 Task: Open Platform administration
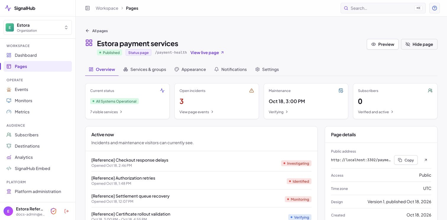point(38,191)
